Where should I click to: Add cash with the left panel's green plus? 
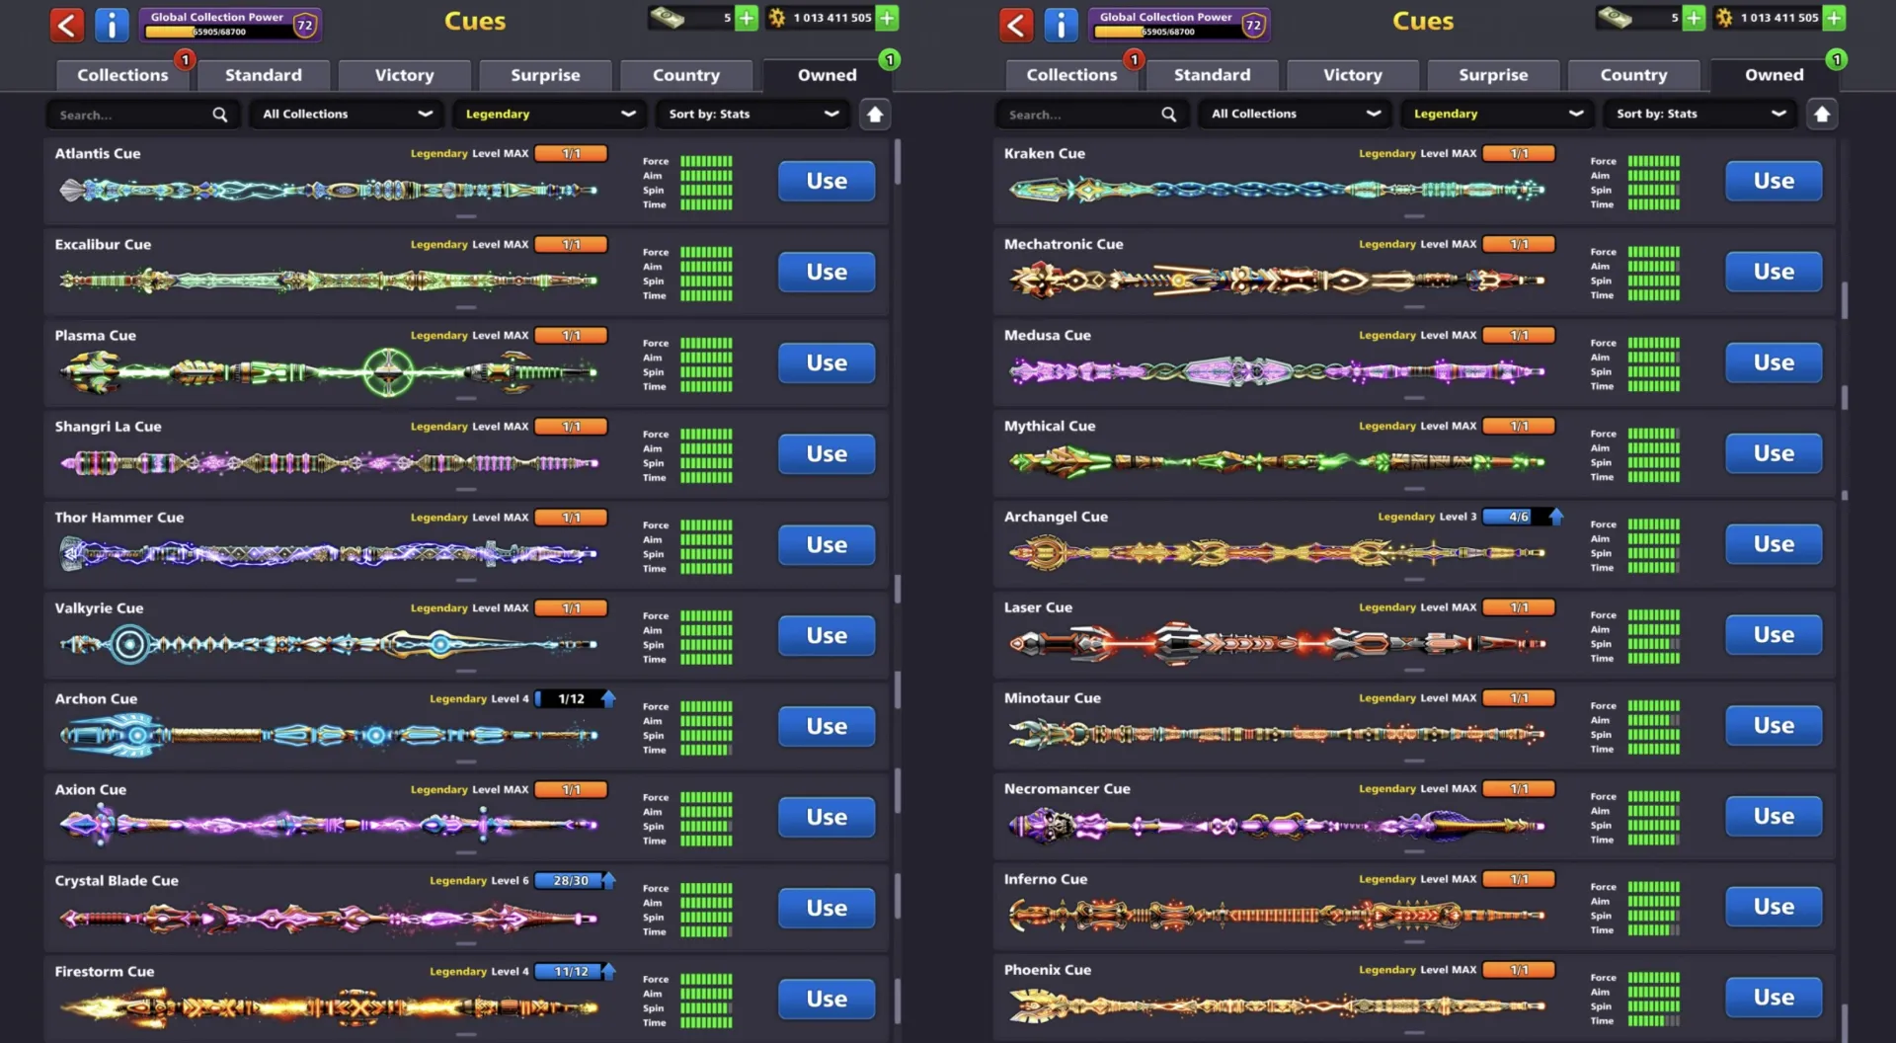(747, 18)
